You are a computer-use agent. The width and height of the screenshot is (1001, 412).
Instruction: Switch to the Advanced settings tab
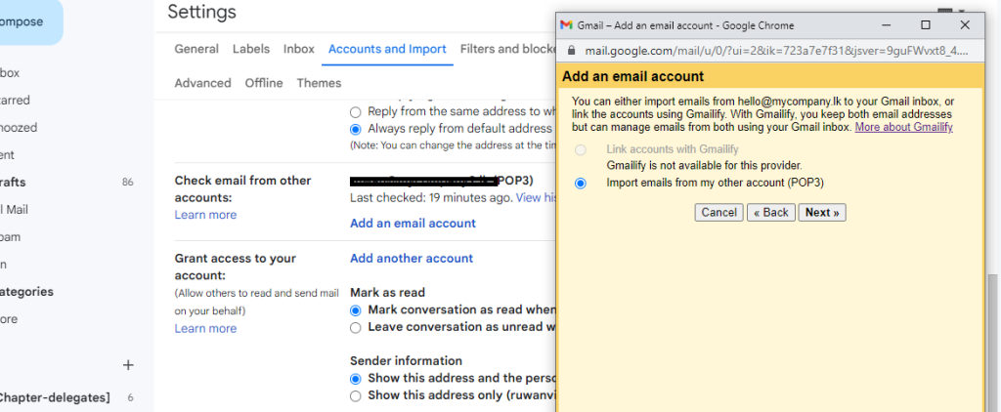pyautogui.click(x=202, y=83)
